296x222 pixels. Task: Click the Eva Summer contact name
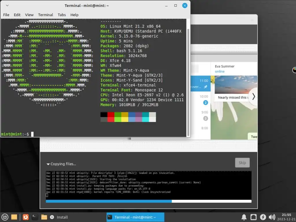(x=224, y=66)
